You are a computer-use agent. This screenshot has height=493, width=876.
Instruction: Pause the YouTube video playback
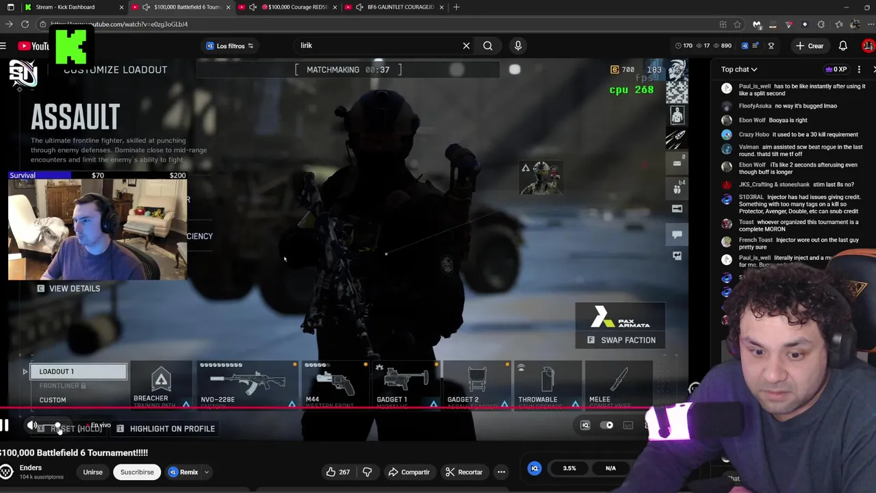pyautogui.click(x=4, y=426)
